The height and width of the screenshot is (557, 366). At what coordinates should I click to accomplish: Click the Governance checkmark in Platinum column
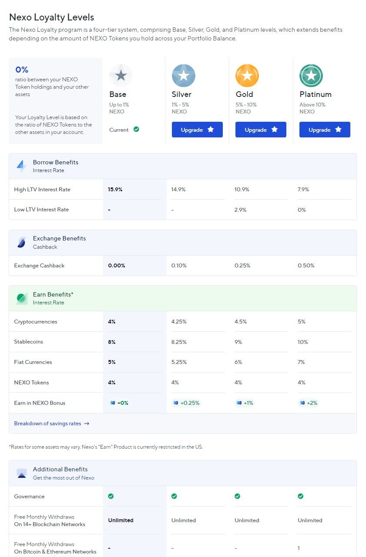pyautogui.click(x=300, y=496)
